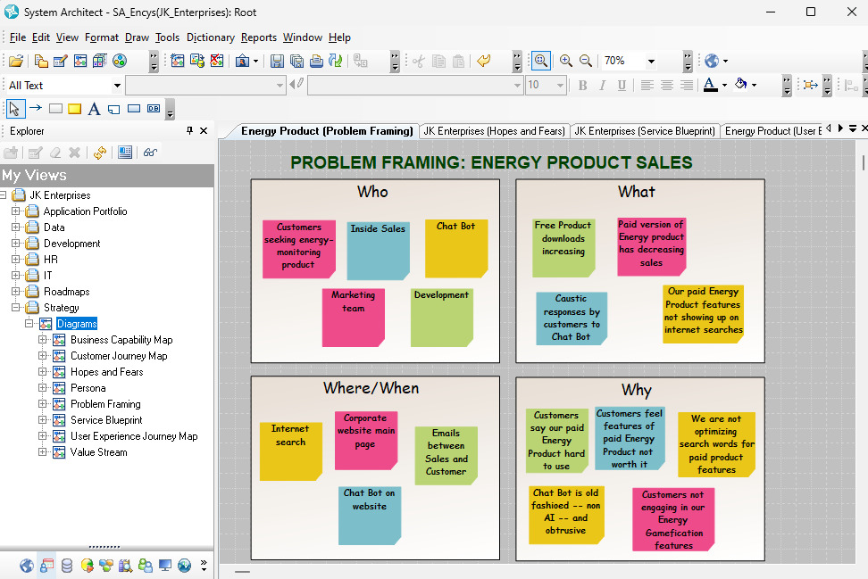Set text alignment to center
The image size is (868, 579).
point(666,85)
